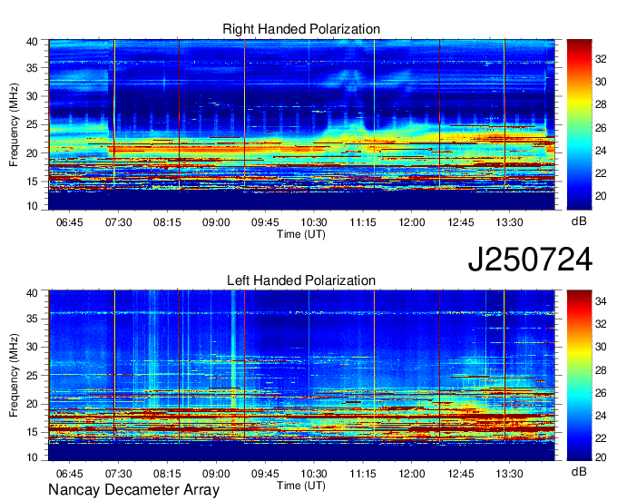Click the "10" frequency tick of the Right Handed plot
Screen dimensions: 617x501
(x=32, y=206)
